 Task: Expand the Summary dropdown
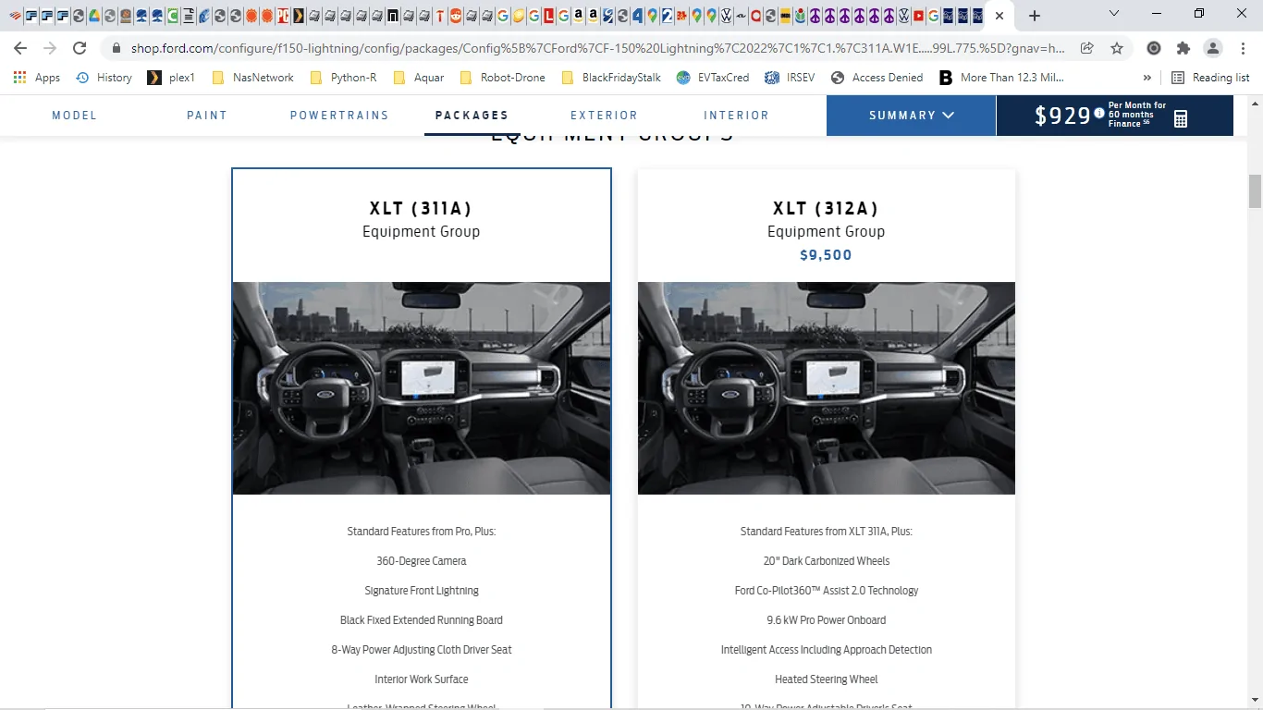pos(911,116)
